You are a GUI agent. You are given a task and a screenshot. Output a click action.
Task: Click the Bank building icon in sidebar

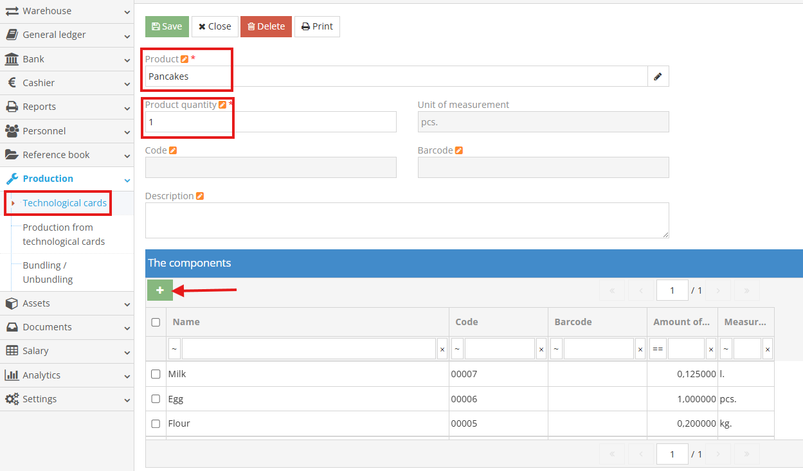point(12,59)
